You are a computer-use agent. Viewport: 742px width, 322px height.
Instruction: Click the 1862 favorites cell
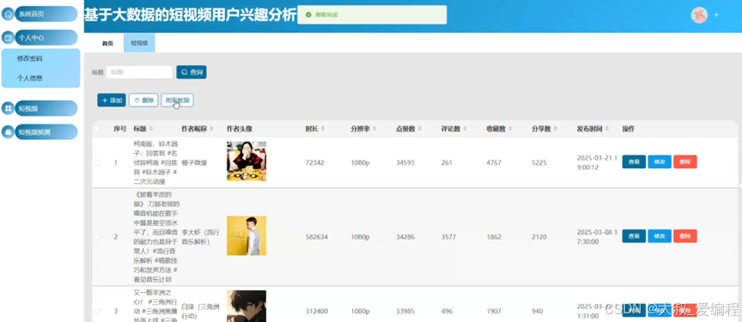click(494, 237)
